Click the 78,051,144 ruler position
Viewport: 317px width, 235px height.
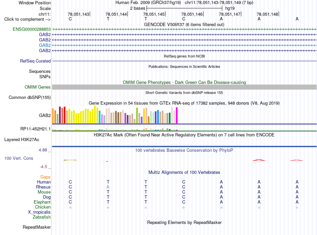point(116,14)
